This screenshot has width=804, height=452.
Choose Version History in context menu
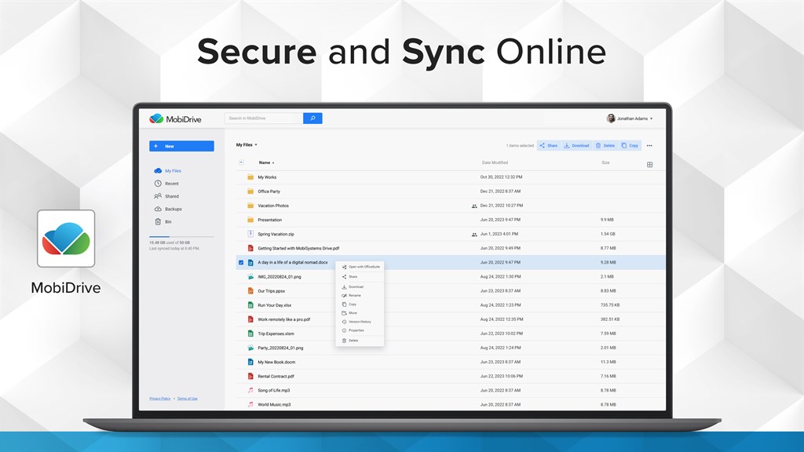pos(360,322)
